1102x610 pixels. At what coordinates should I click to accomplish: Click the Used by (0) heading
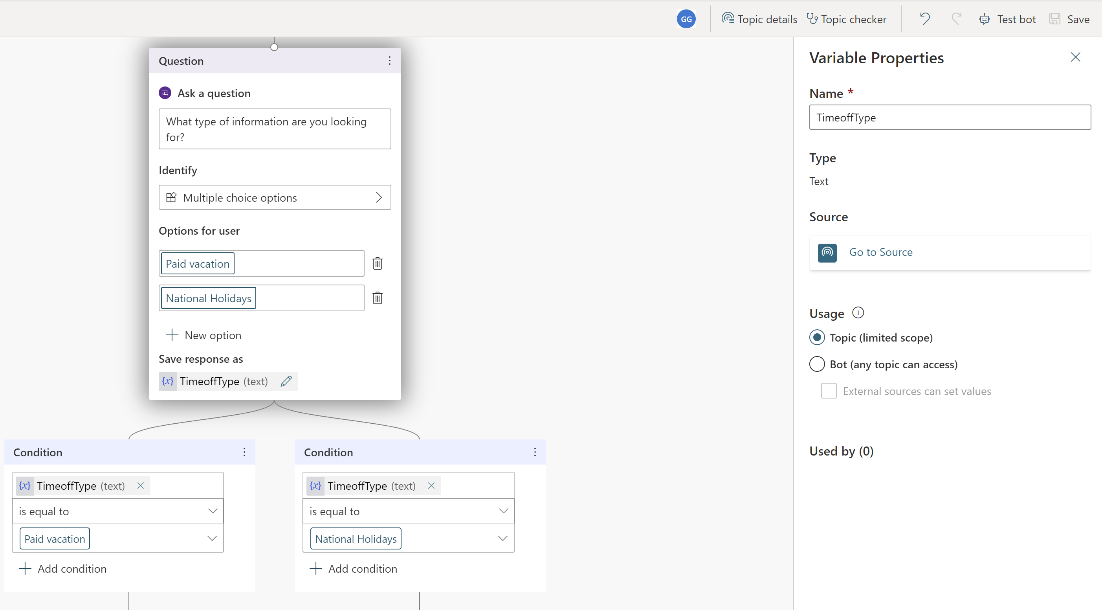click(841, 451)
